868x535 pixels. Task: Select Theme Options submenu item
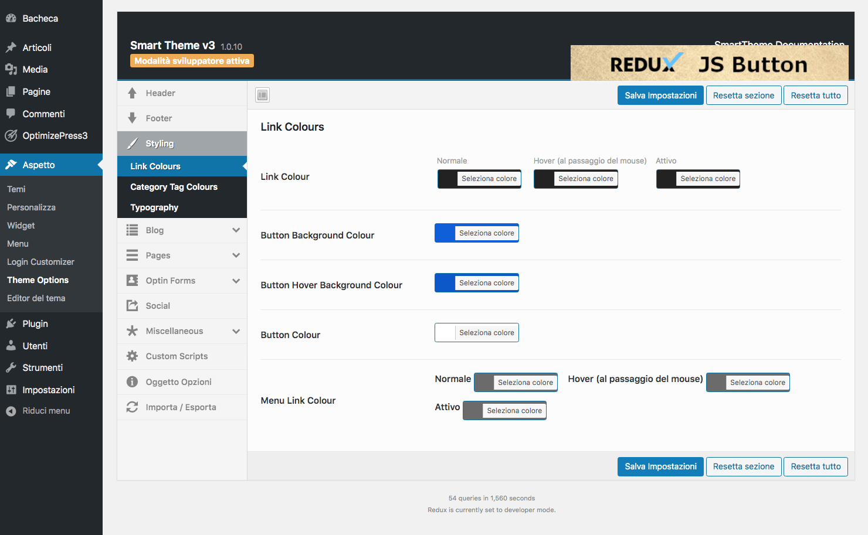point(38,280)
